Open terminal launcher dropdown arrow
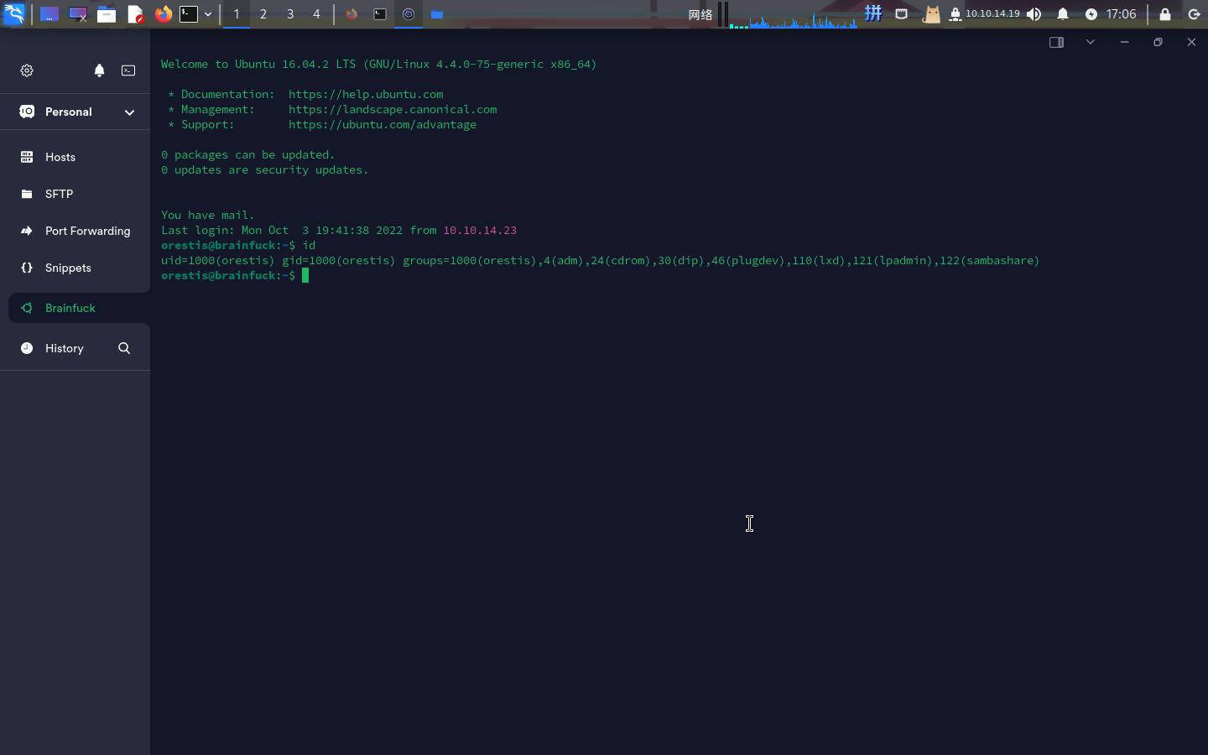 (x=208, y=14)
